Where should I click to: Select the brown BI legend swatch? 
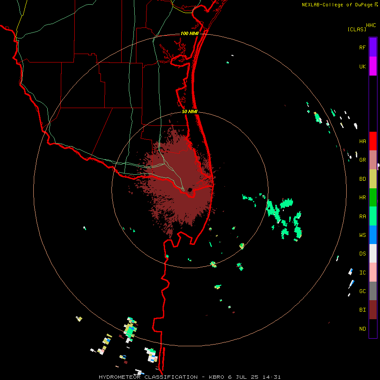[x=373, y=310]
